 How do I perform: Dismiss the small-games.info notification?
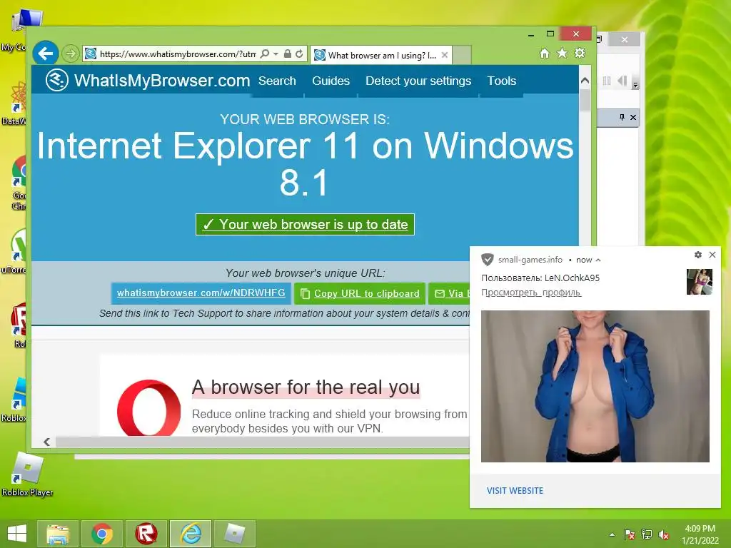[712, 255]
